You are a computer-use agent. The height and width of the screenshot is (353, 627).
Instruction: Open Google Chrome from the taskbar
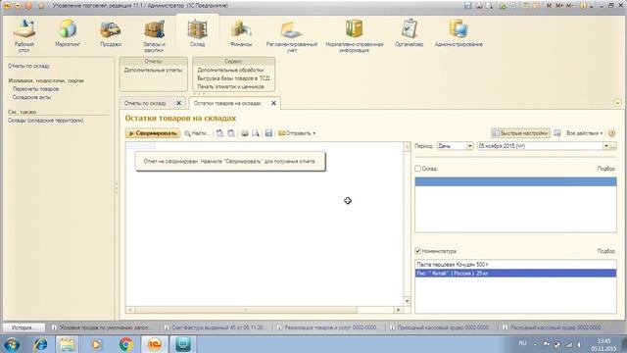click(x=126, y=344)
